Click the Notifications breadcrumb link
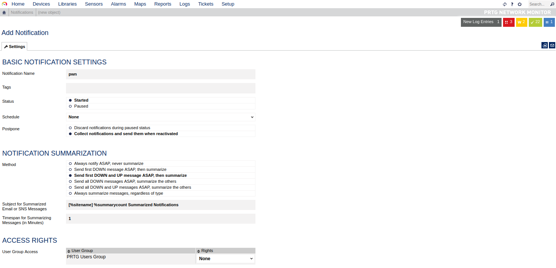 click(x=22, y=12)
